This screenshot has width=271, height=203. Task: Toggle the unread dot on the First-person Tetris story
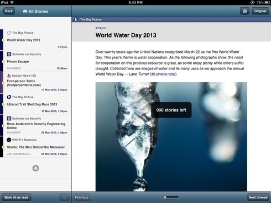(3, 83)
